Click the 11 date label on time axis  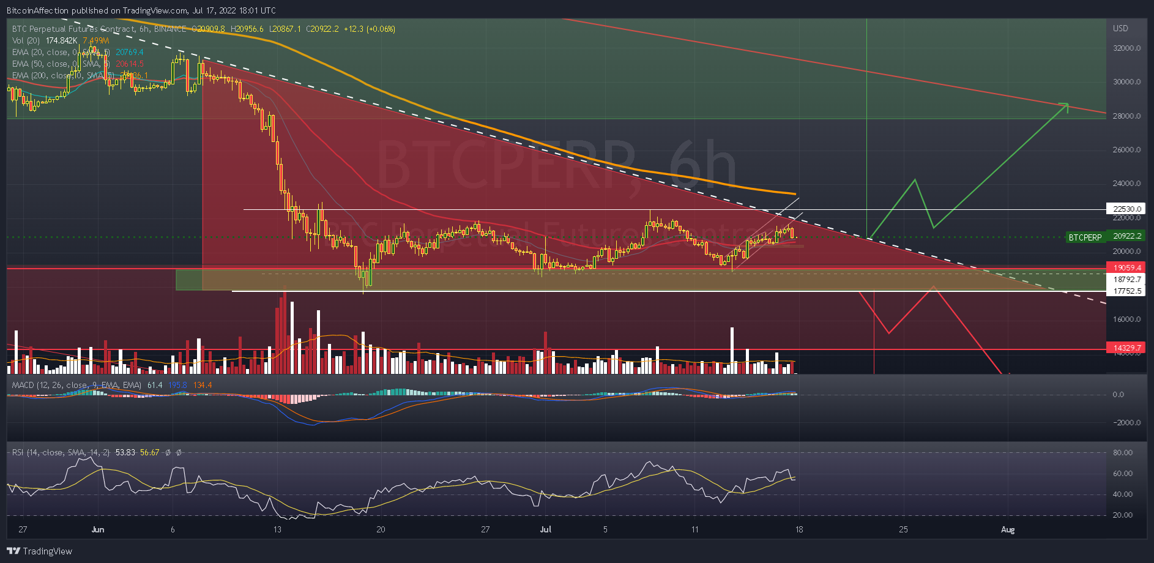(x=695, y=529)
